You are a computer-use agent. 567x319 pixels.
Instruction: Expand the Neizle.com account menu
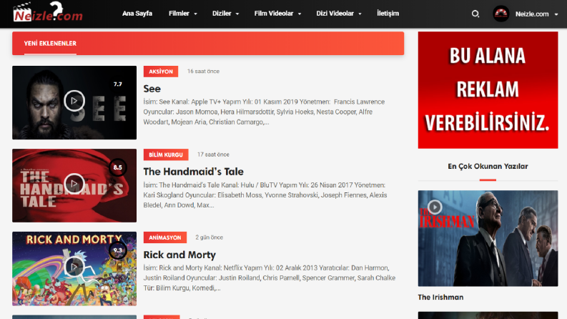click(537, 14)
